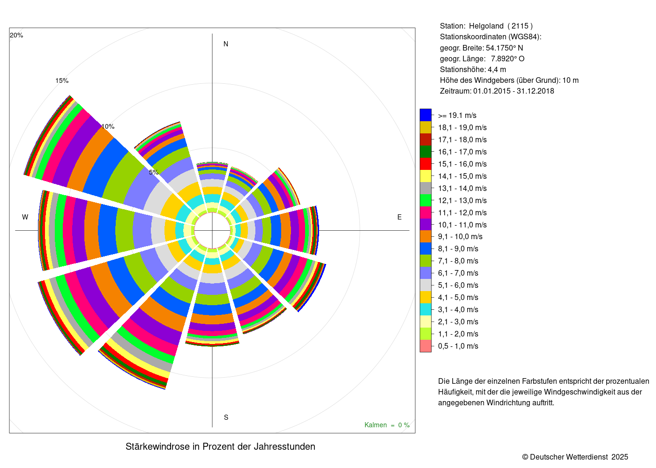
Task: Click the olive green 7,1 - 8,0 m/s swatch
Action: coord(425,261)
